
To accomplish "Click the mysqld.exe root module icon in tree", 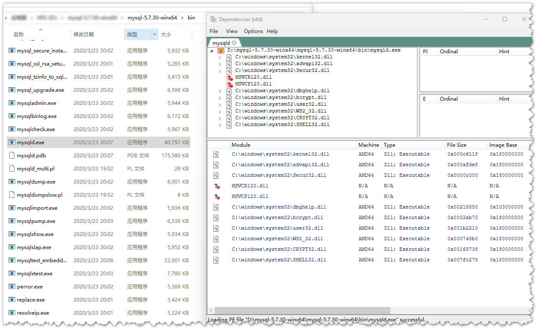I will click(x=221, y=50).
